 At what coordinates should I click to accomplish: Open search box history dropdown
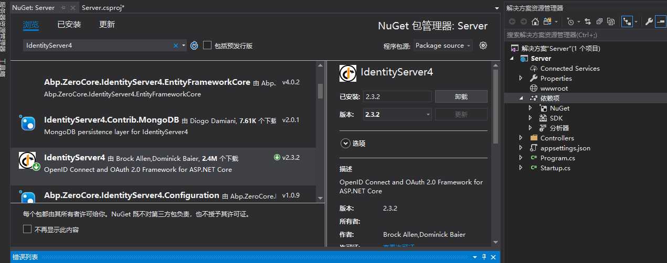184,46
